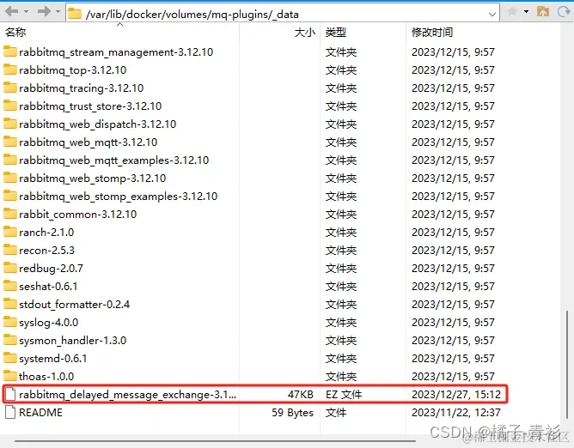Select folder icon of rabbitmq_web_mqtt-3.12.10
574x448 pixels.
[x=10, y=142]
